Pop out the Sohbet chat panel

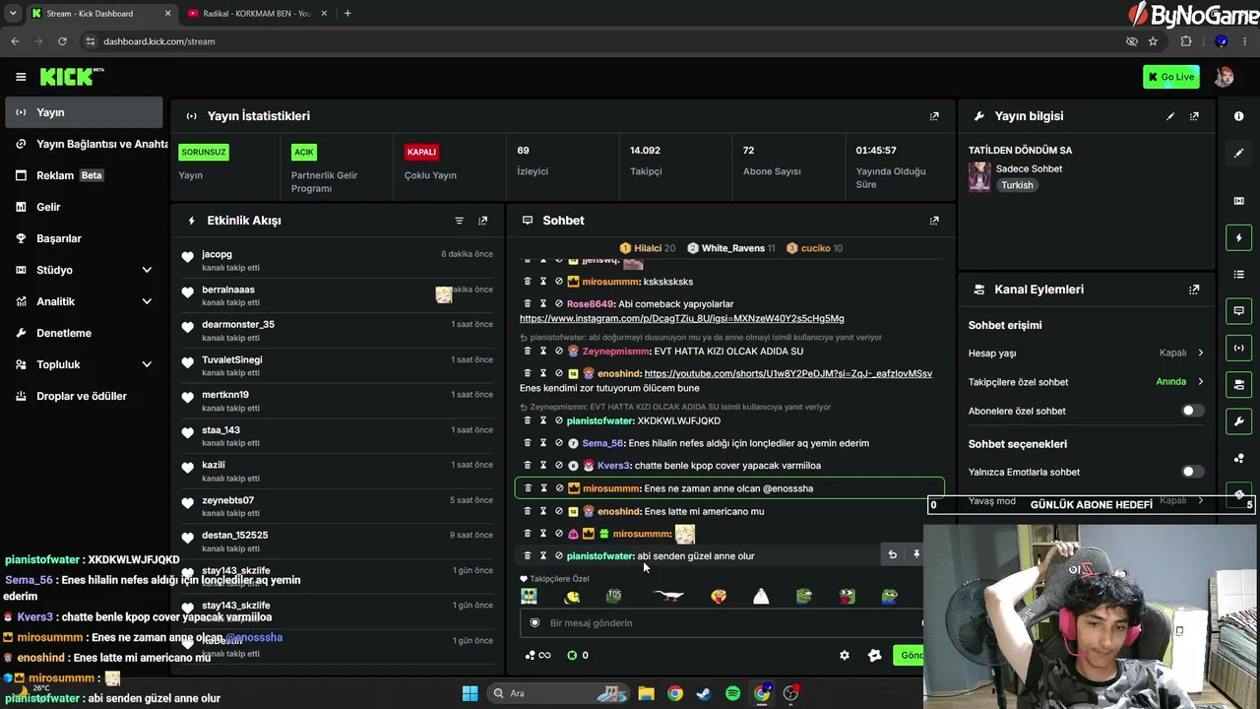(934, 221)
